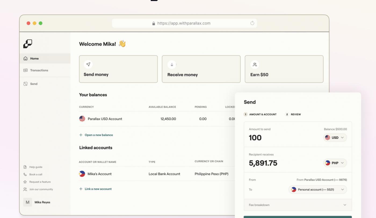Click the down arrow icon on Receive money card
Viewport: 376px width, 218px height.
(172, 64)
